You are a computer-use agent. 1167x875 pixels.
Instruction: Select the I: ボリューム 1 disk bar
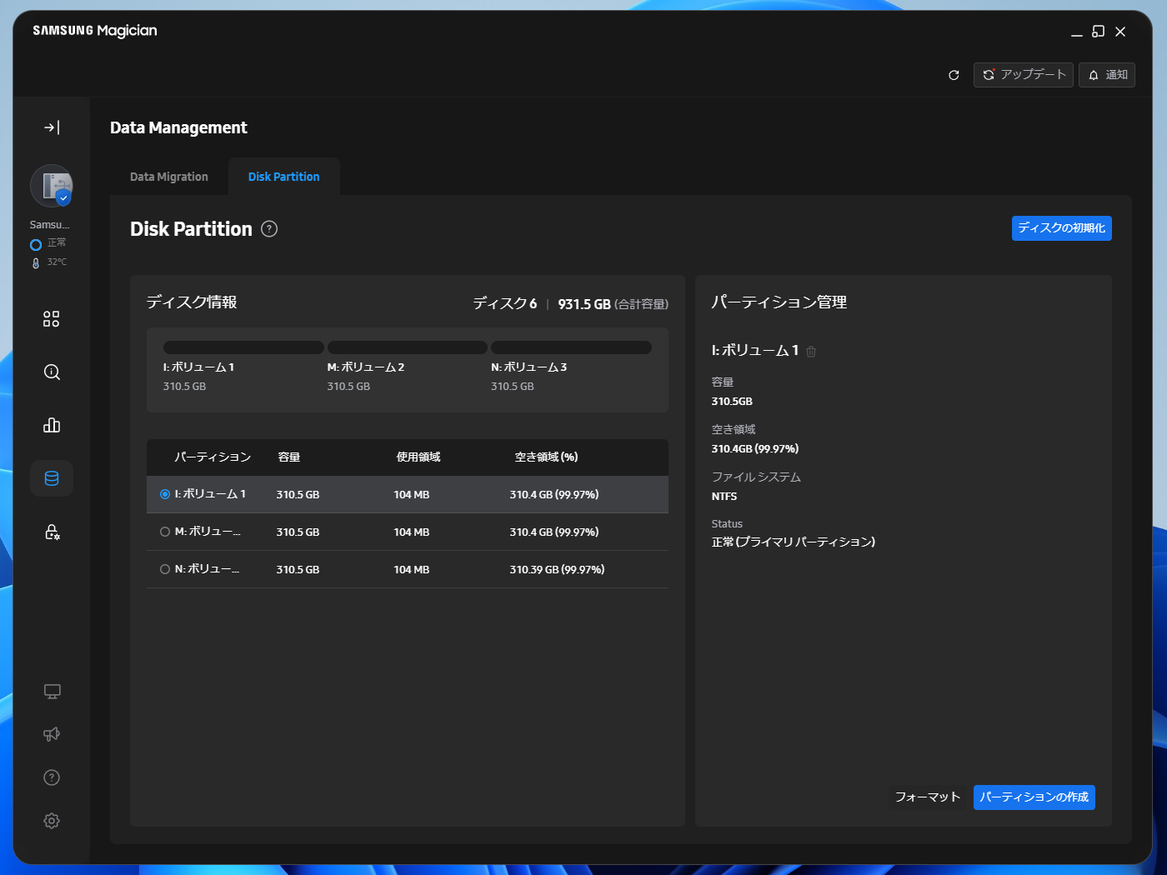click(x=243, y=347)
